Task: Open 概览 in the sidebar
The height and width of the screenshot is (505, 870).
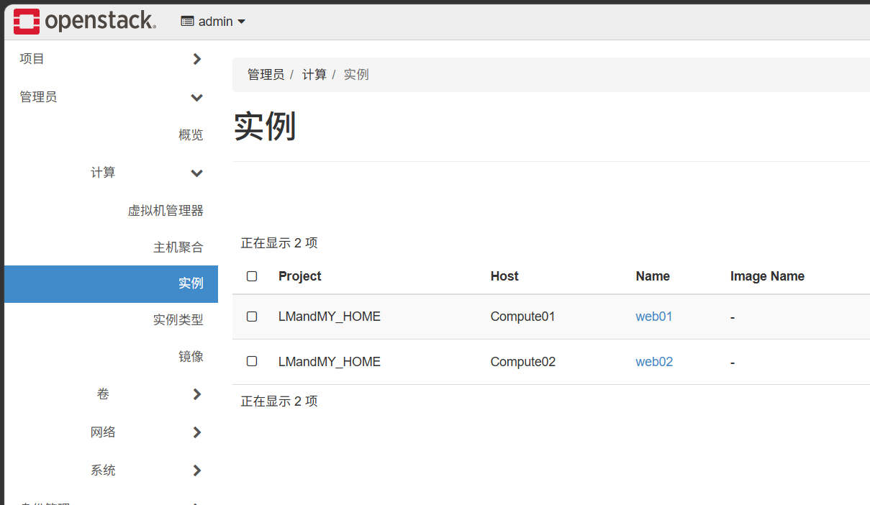Action: 191,135
